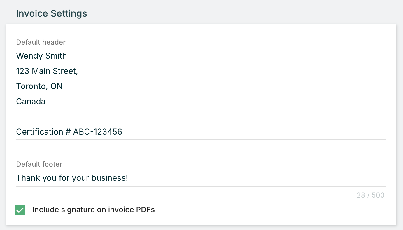Click the "Certification # ABC-123456" line
Screen dimensions: 403x230
tap(69, 132)
